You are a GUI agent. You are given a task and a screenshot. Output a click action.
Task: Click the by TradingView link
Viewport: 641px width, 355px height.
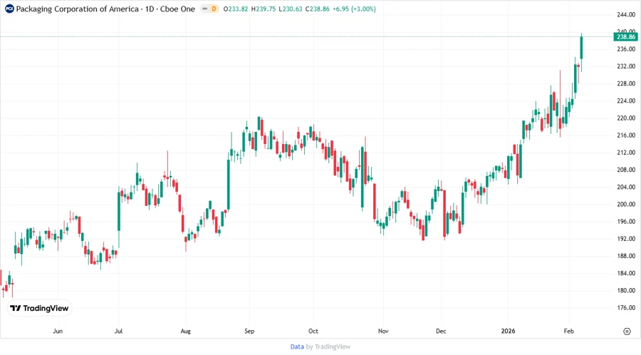click(x=328, y=347)
